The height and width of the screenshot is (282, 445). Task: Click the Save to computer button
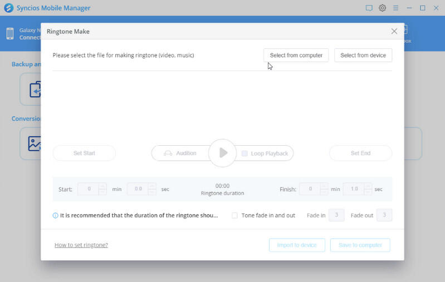[360, 245]
